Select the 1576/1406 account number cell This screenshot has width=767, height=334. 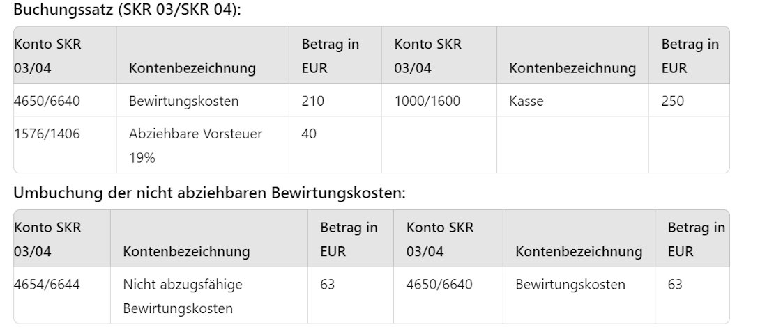coord(47,134)
